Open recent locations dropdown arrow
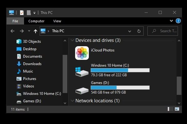The width and height of the screenshot is (187, 124). pyautogui.click(x=29, y=31)
